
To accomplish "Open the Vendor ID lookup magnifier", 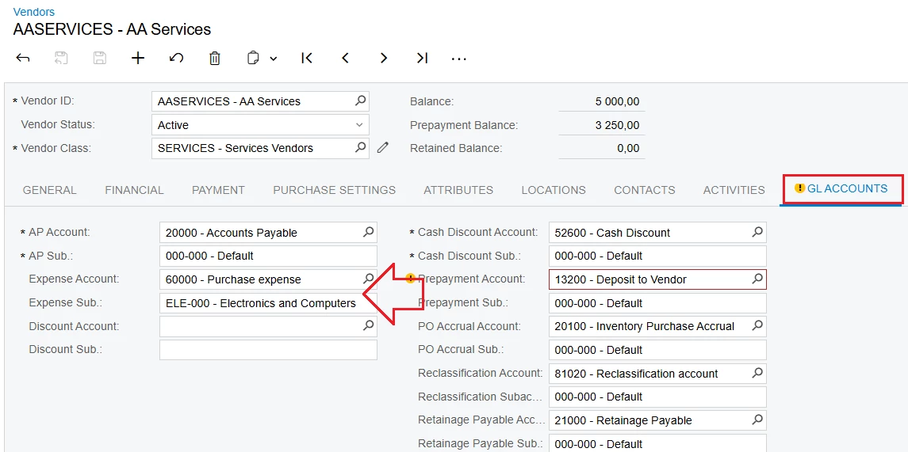I will 360,101.
